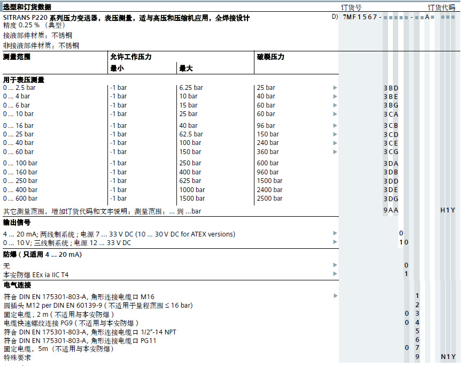
Task: Select order code 3DD
Action: pos(391,181)
